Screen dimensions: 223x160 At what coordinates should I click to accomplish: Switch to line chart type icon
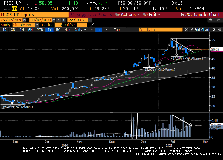[92, 30]
